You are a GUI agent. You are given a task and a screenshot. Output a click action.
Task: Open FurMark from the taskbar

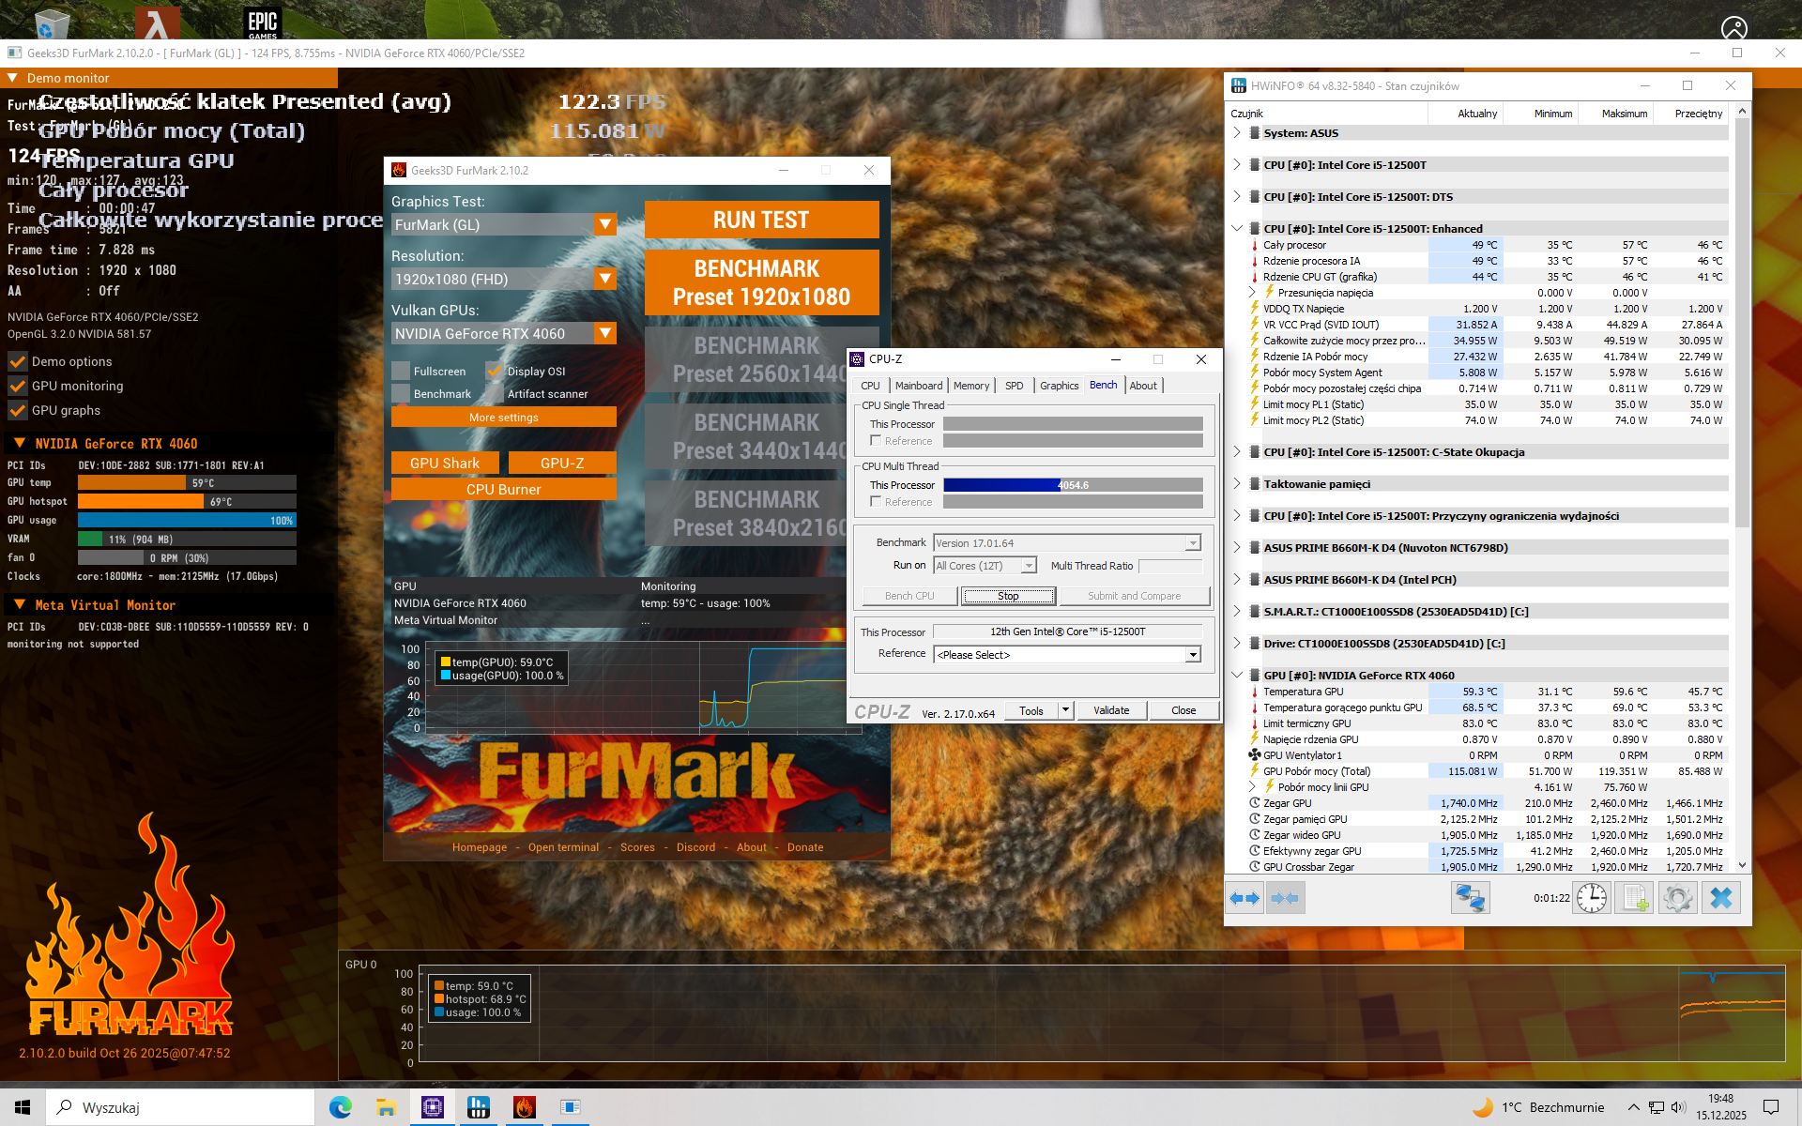point(524,1107)
